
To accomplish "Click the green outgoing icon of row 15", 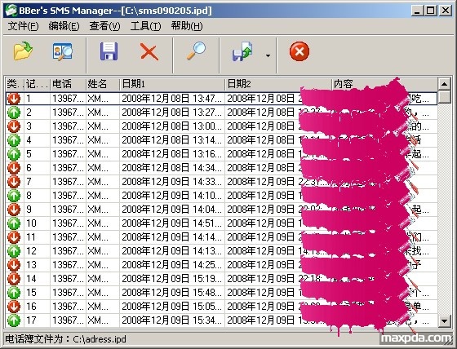I will [x=13, y=293].
